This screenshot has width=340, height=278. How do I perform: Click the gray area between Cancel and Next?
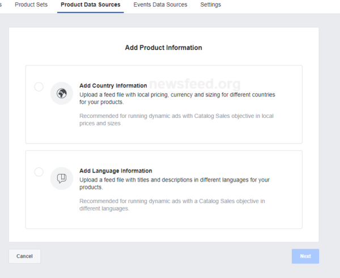point(164,256)
